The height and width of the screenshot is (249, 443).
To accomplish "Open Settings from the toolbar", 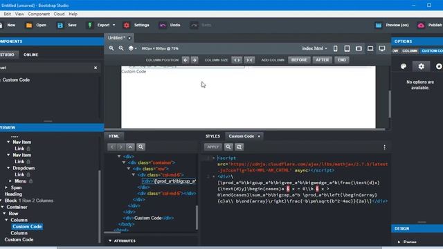I will pos(136,25).
